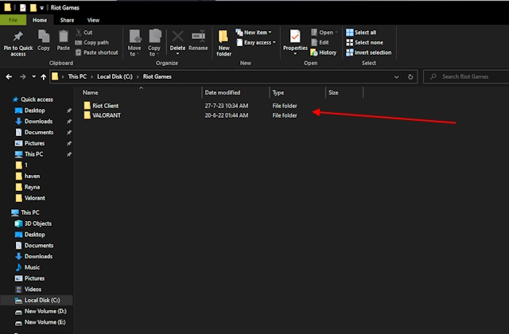Click the Open ribbon command

[x=324, y=33]
